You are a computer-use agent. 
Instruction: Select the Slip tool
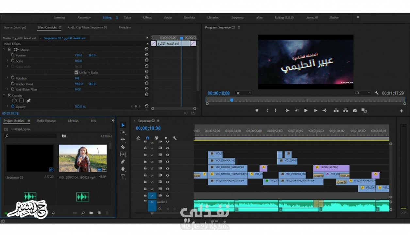point(123,154)
